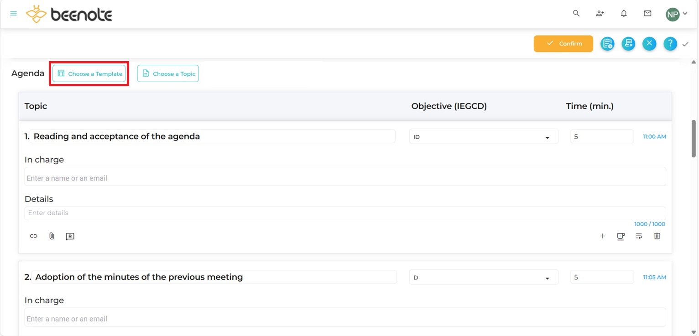Click the blue help question mark
The height and width of the screenshot is (336, 699).
(x=670, y=44)
